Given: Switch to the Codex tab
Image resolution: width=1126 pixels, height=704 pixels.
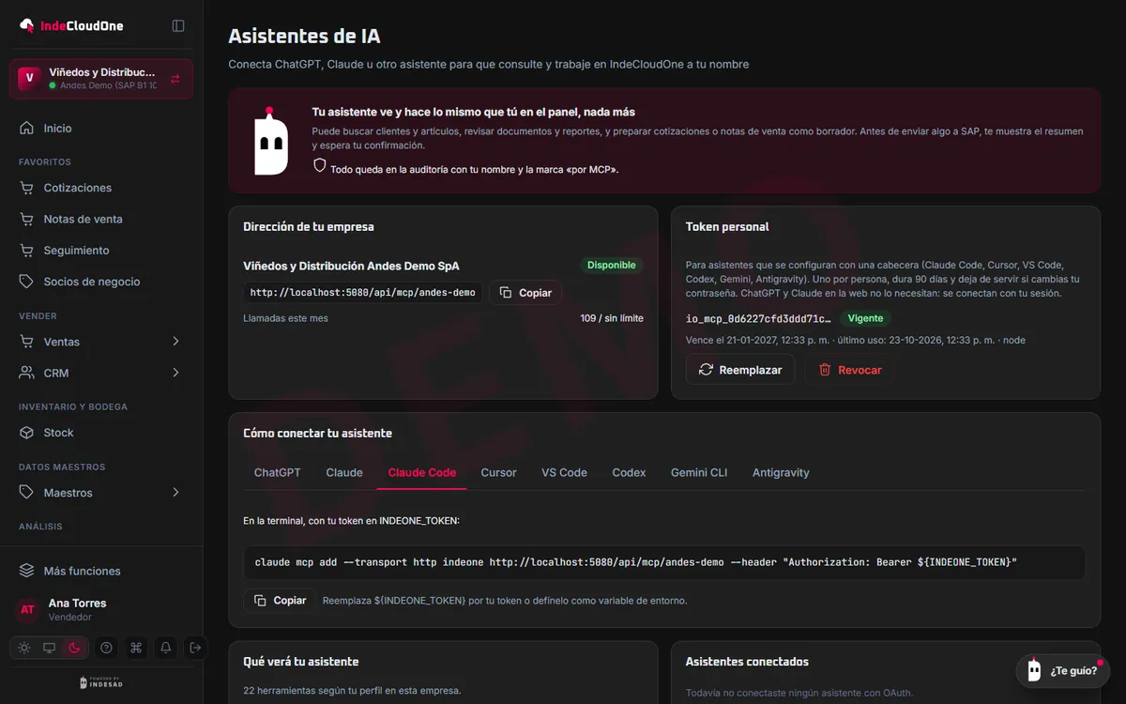Looking at the screenshot, I should coord(629,472).
